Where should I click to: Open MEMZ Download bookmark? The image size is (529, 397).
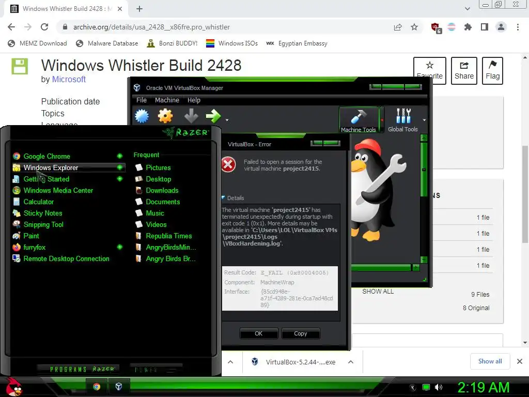click(x=37, y=43)
